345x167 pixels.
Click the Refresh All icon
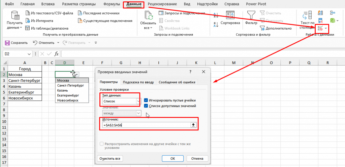point(148,15)
